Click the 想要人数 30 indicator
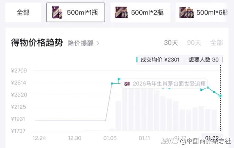234x148 pixels. point(203,60)
